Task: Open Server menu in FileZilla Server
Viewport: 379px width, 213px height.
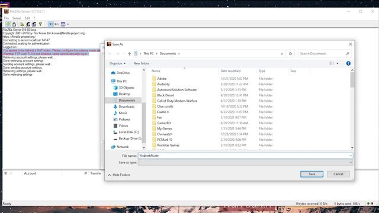Action: (x=17, y=18)
